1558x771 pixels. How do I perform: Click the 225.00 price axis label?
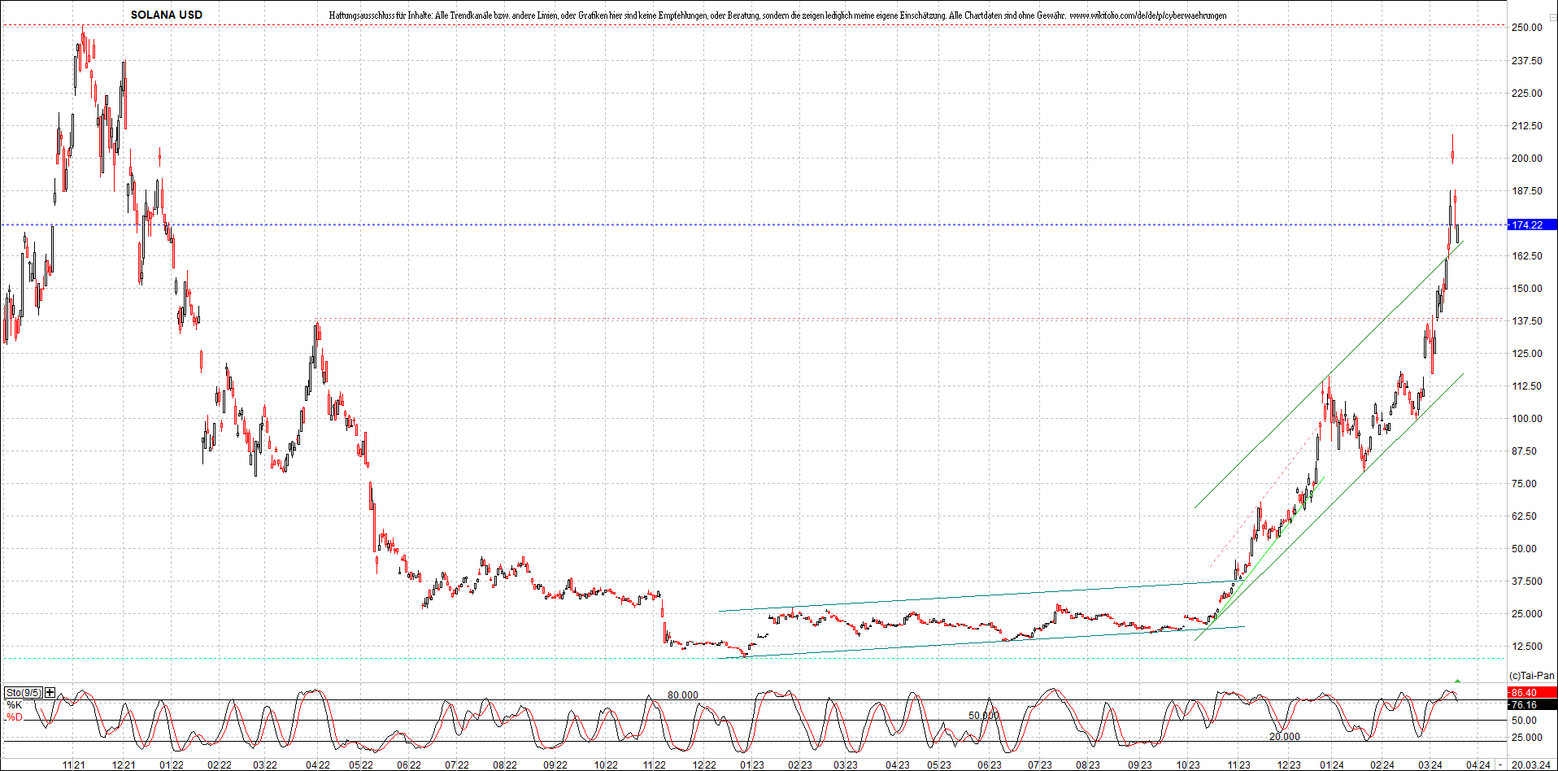[1527, 94]
